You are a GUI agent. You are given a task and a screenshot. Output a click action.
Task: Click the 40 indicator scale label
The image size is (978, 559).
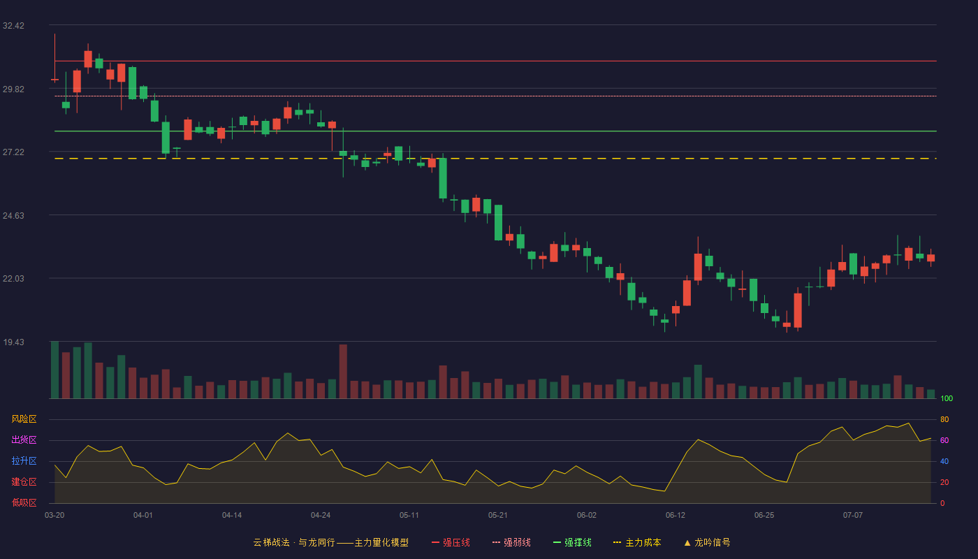pos(944,461)
